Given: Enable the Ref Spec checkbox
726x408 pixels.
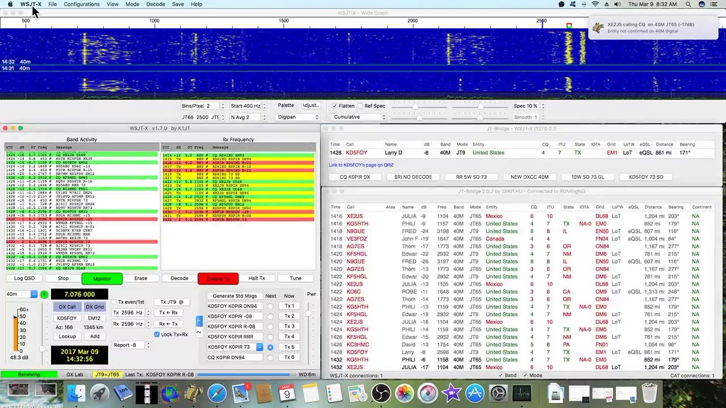Looking at the screenshot, I should coord(360,106).
